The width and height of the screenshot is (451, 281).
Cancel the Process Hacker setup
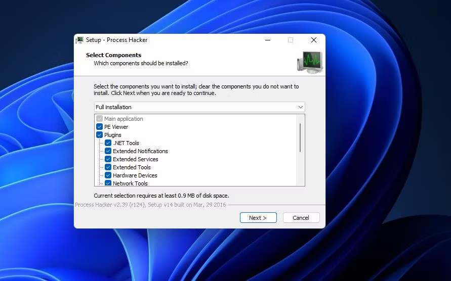pyautogui.click(x=301, y=217)
